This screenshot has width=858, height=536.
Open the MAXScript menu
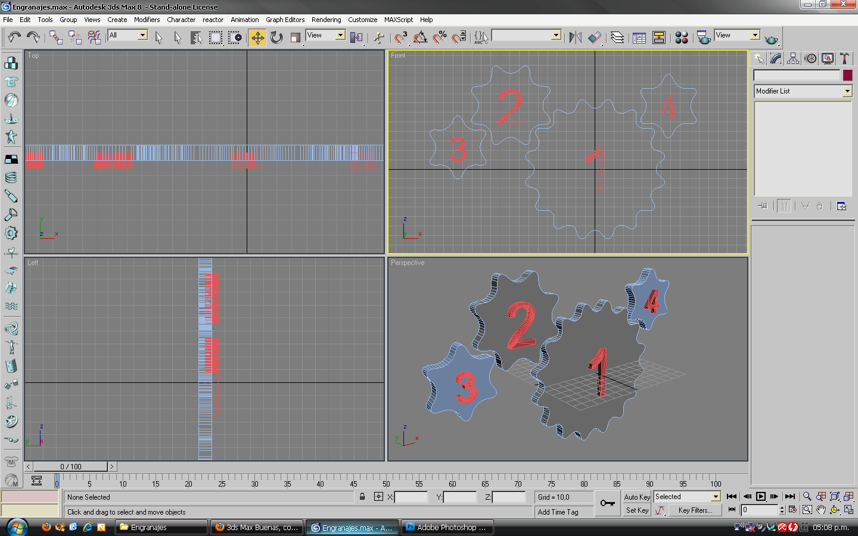[399, 20]
